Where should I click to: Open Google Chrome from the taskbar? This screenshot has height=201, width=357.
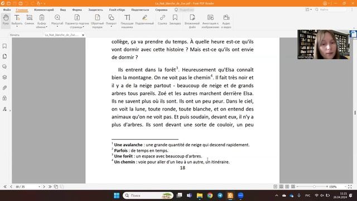[210, 195]
